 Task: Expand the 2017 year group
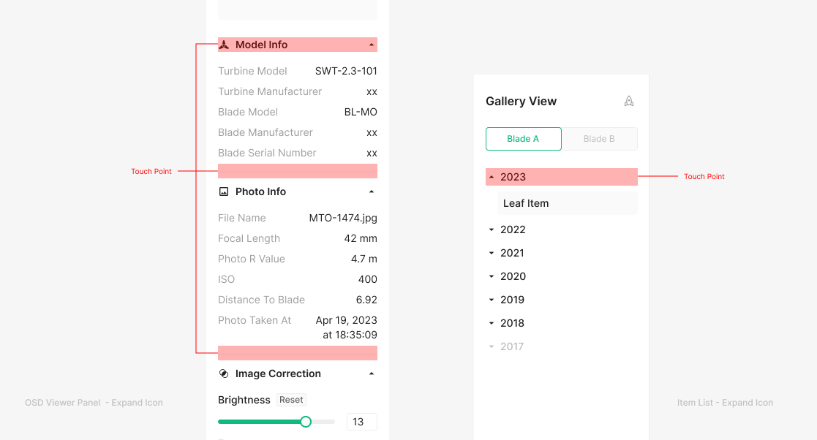pos(492,346)
